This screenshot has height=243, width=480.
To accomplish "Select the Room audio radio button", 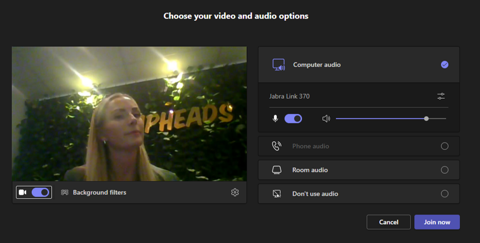I will tap(445, 170).
